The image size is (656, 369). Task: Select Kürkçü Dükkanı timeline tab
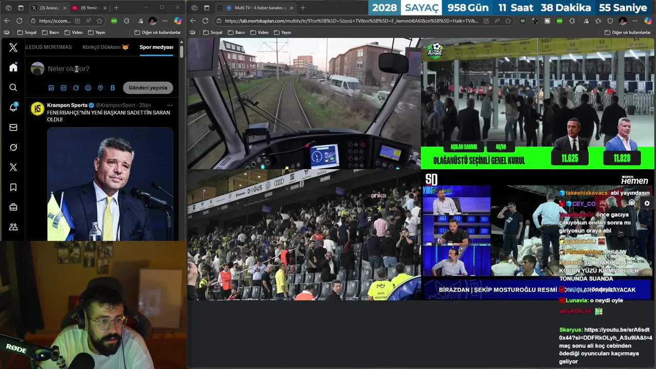click(x=105, y=47)
